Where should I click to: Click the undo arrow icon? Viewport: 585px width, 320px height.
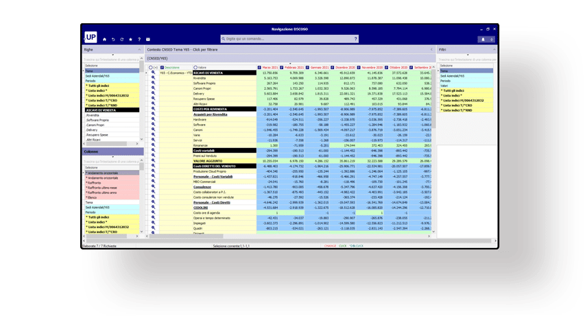tap(113, 39)
